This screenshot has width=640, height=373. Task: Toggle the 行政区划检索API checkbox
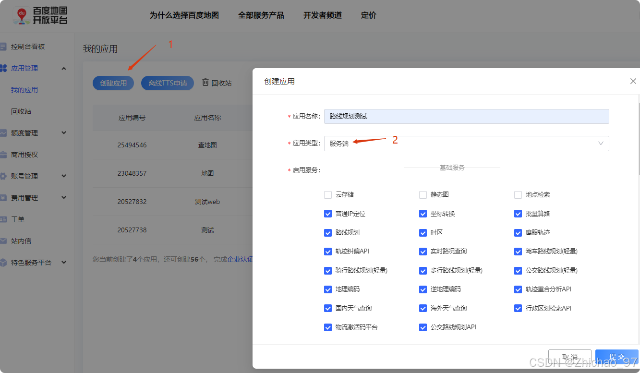(x=518, y=309)
